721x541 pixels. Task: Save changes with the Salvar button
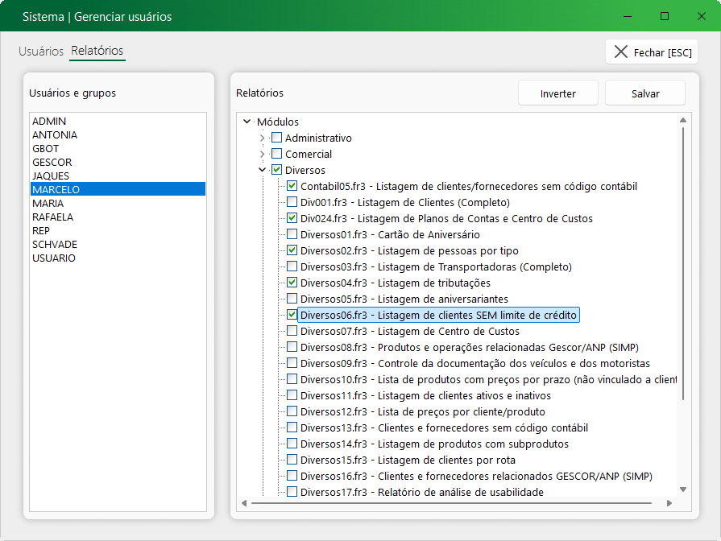[644, 93]
